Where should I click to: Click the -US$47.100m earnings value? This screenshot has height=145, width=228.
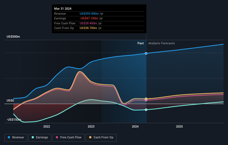point(89,18)
